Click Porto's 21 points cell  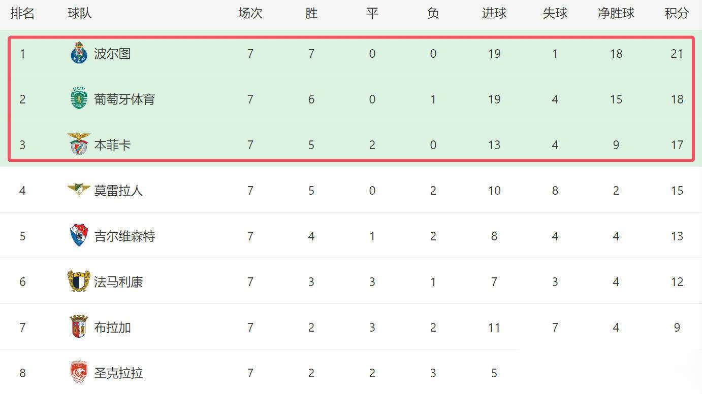pyautogui.click(x=677, y=54)
